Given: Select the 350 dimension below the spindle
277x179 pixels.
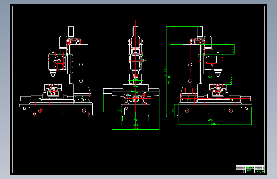Looking at the screenshot, I should (135, 80).
